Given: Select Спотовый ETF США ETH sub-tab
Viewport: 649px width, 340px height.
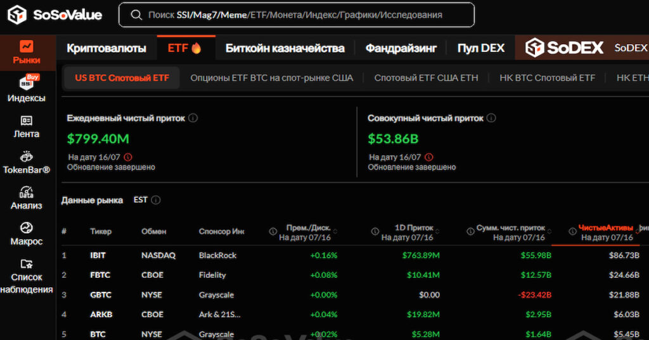Looking at the screenshot, I should tap(426, 78).
